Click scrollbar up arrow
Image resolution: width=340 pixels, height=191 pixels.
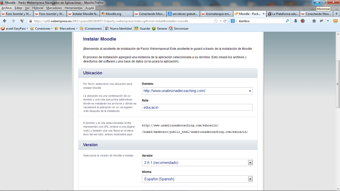coord(338,34)
